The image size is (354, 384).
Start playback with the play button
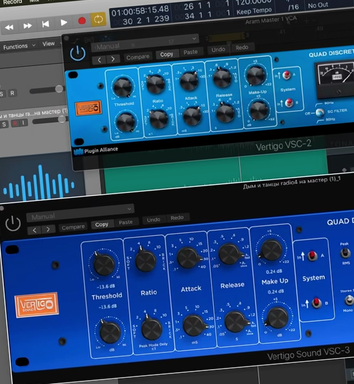point(64,23)
